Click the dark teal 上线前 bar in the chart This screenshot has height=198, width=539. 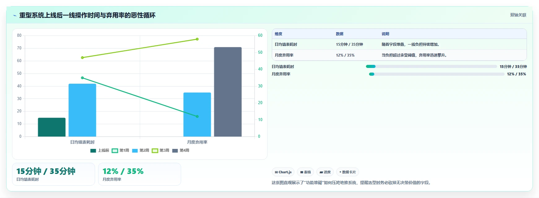point(52,127)
